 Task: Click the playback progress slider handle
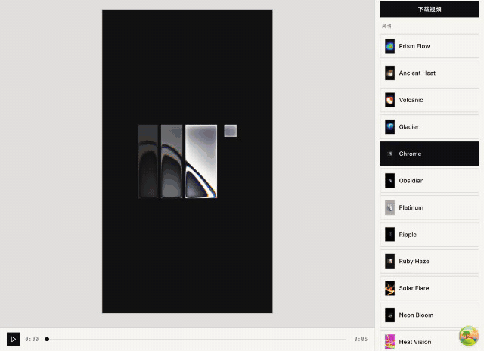tap(47, 339)
